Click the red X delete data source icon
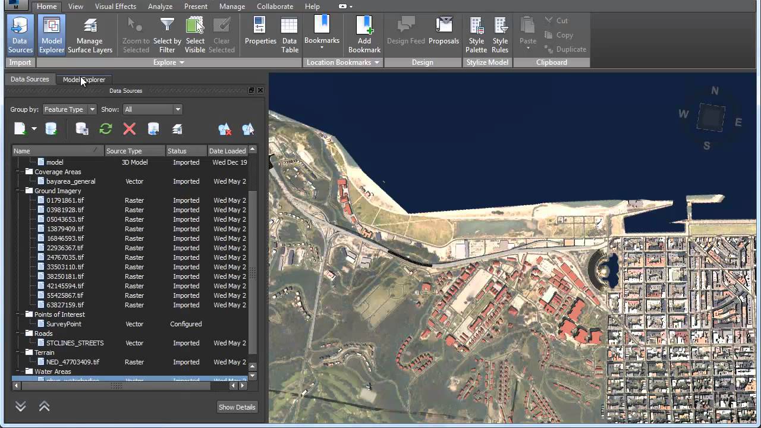The height and width of the screenshot is (428, 761). pyautogui.click(x=129, y=129)
